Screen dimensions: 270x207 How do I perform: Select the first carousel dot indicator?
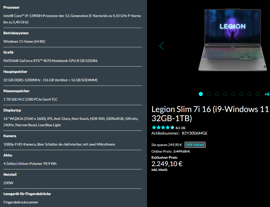(201, 94)
